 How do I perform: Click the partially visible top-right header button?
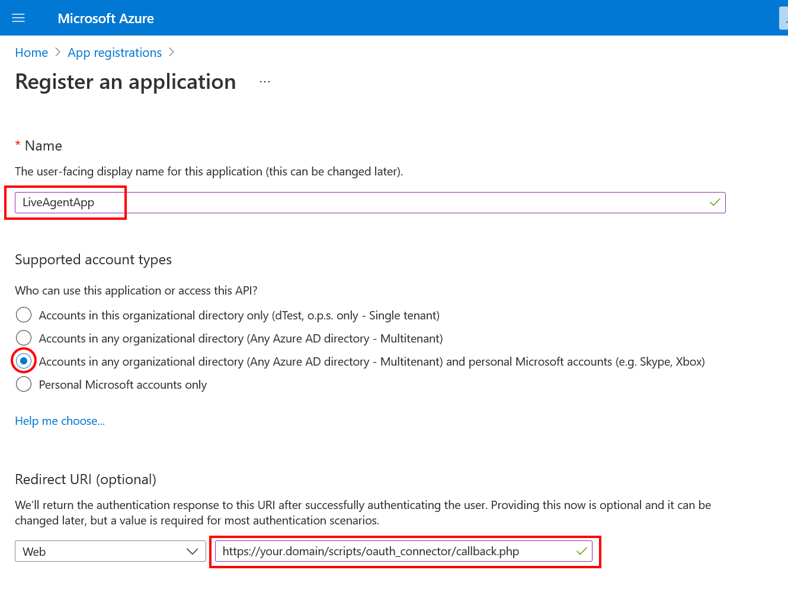[783, 18]
